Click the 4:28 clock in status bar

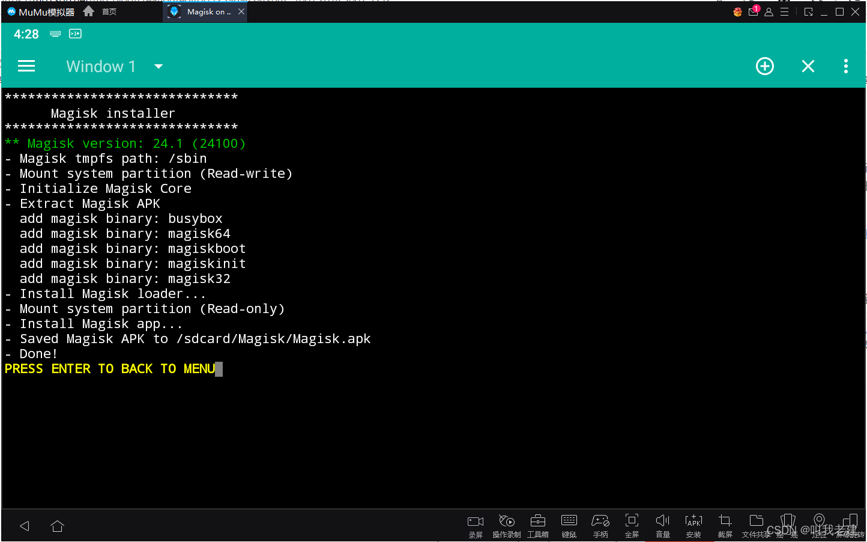coord(26,34)
